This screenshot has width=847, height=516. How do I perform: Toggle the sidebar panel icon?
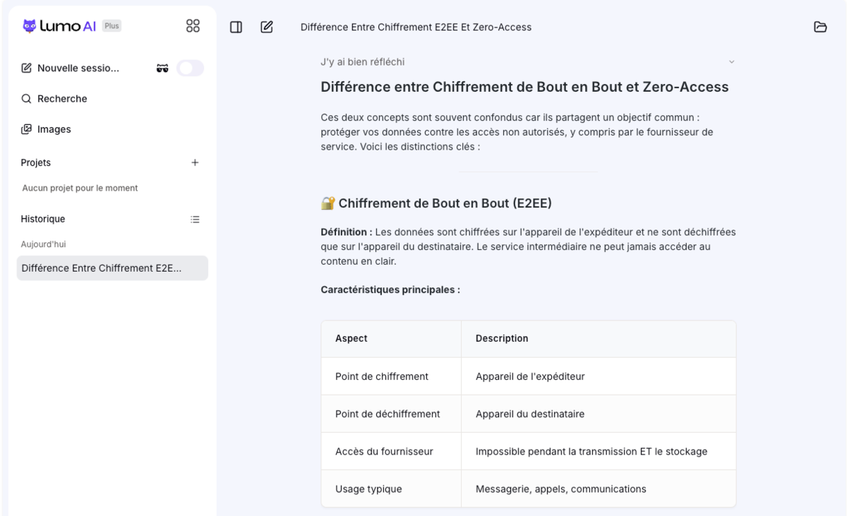pos(236,27)
